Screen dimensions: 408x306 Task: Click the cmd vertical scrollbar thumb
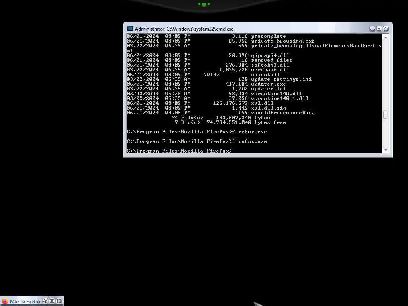[x=386, y=115]
